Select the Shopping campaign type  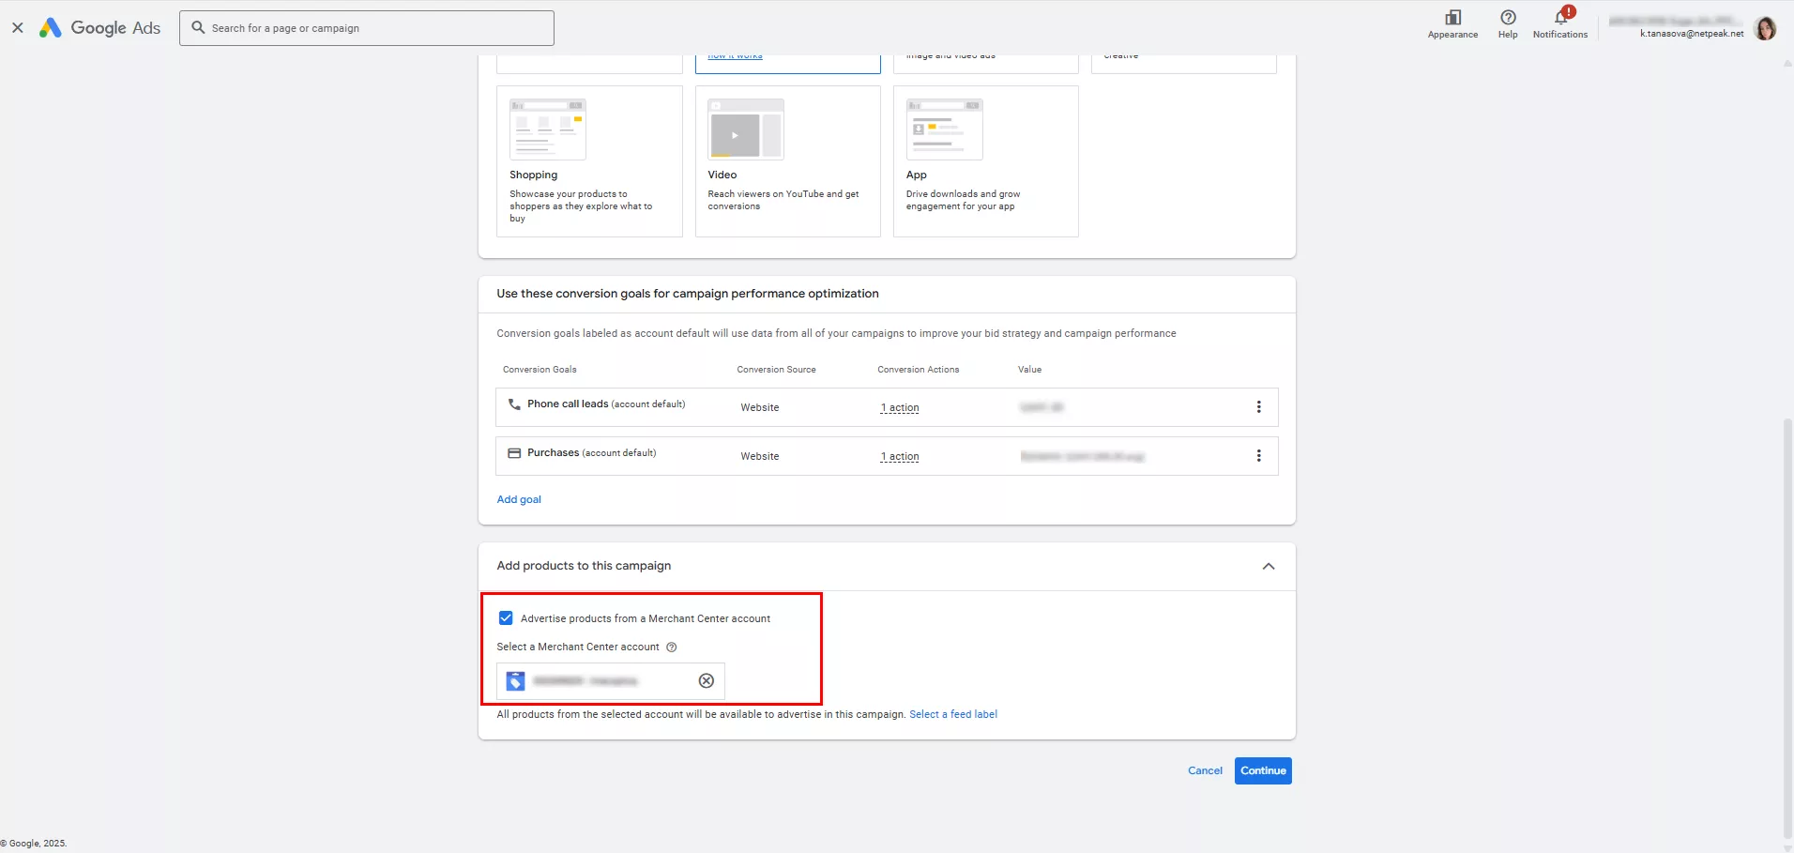(589, 161)
